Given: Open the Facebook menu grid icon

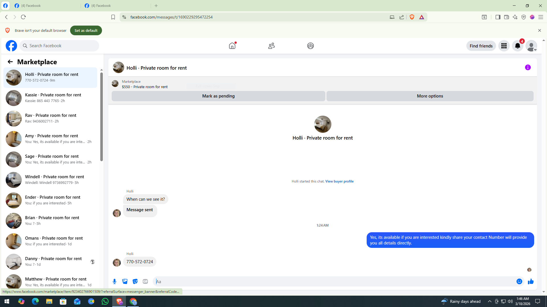Looking at the screenshot, I should click(504, 46).
